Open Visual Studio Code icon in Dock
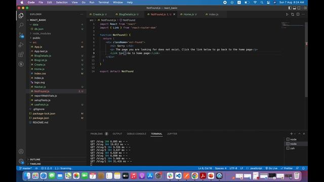 point(178,176)
